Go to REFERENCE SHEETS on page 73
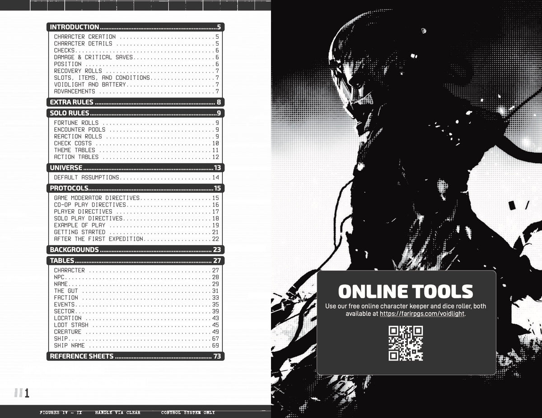542x418 pixels. (135, 356)
